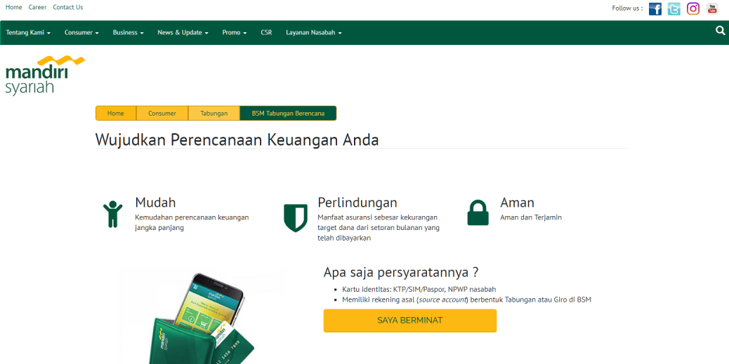Click the 'Follow us :' label
This screenshot has height=364, width=729.
[627, 8]
